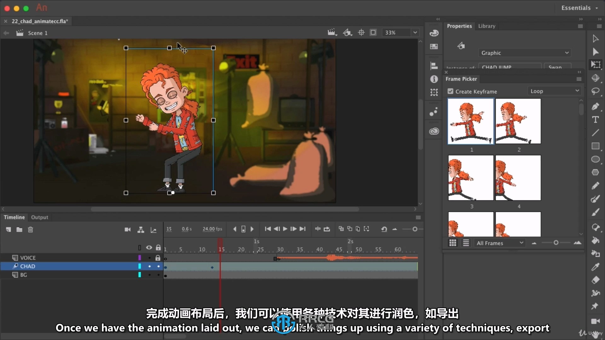Screen dimensions: 605x340
Task: Open the Swatches panel icon
Action: pos(434,47)
